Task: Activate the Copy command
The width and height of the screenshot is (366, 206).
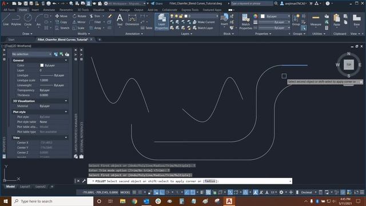Action: pos(61,22)
